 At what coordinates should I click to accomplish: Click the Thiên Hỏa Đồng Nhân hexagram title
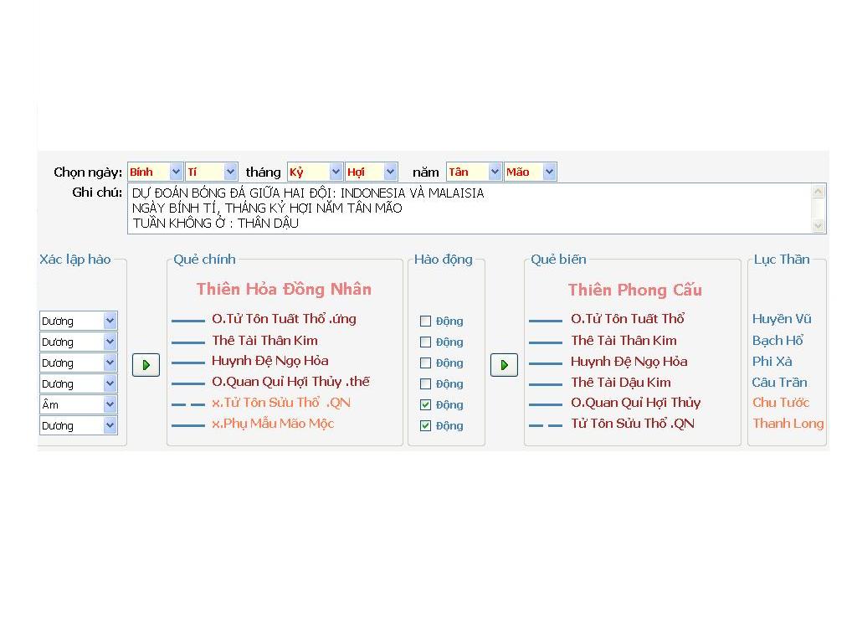click(284, 289)
